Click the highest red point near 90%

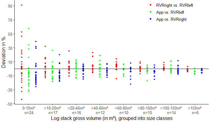[21, 5]
